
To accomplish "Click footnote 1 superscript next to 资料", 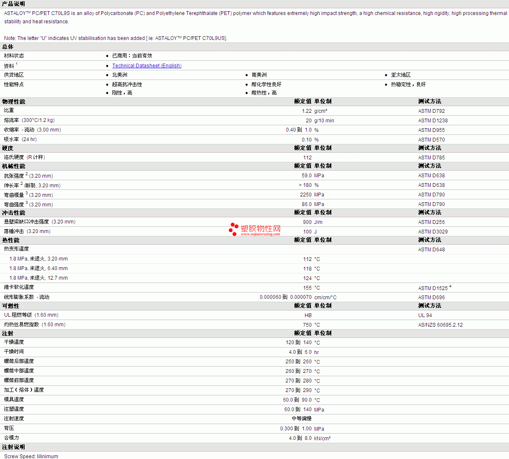I will point(17,64).
